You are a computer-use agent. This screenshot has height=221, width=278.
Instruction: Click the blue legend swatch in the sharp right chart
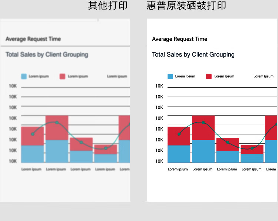point(170,76)
